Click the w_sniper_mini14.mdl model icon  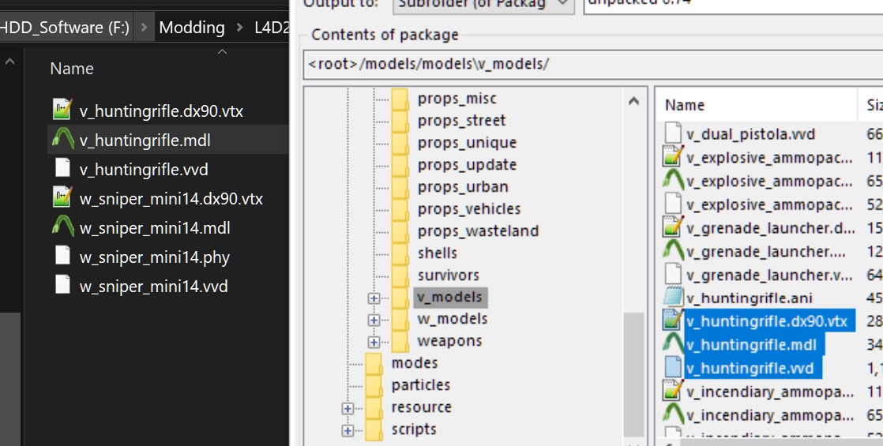(62, 228)
